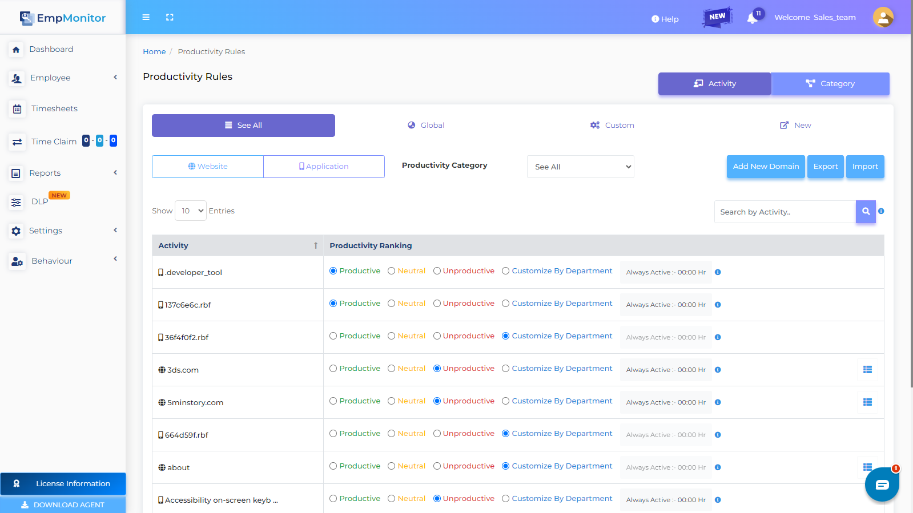Click the search magnifier button
The image size is (913, 513).
click(866, 212)
